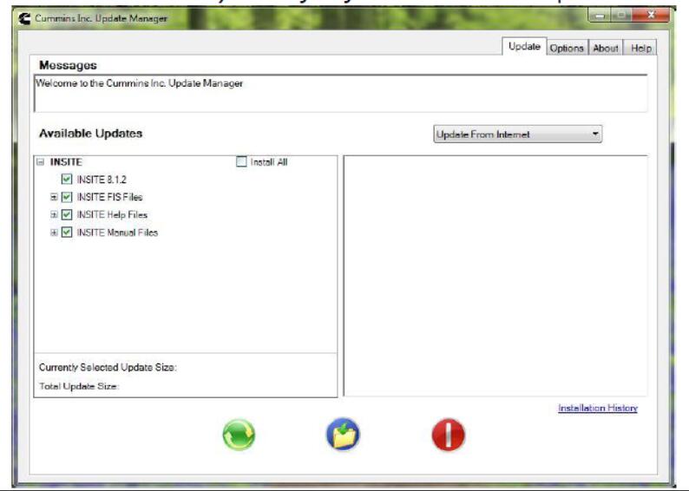
Task: Click the Cummins logo in title bar
Action: point(24,18)
